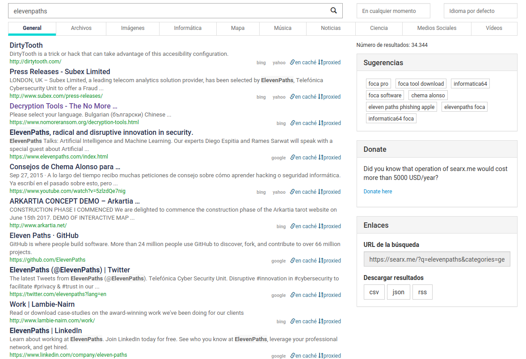Click the 'Donate here' link
This screenshot has height=359, width=526.
click(378, 192)
